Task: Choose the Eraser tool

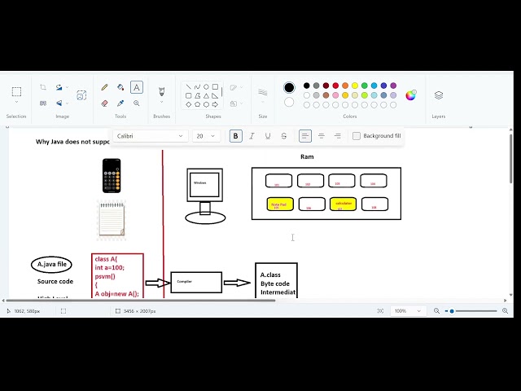Action: point(104,103)
